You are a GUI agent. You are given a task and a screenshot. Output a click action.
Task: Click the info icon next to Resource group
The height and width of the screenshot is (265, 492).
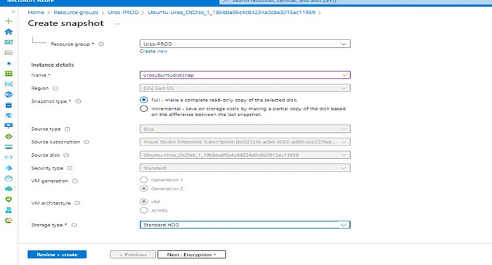coord(101,44)
